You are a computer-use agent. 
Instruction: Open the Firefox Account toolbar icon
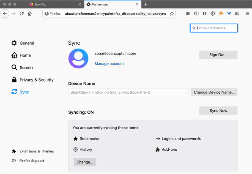(204, 14)
